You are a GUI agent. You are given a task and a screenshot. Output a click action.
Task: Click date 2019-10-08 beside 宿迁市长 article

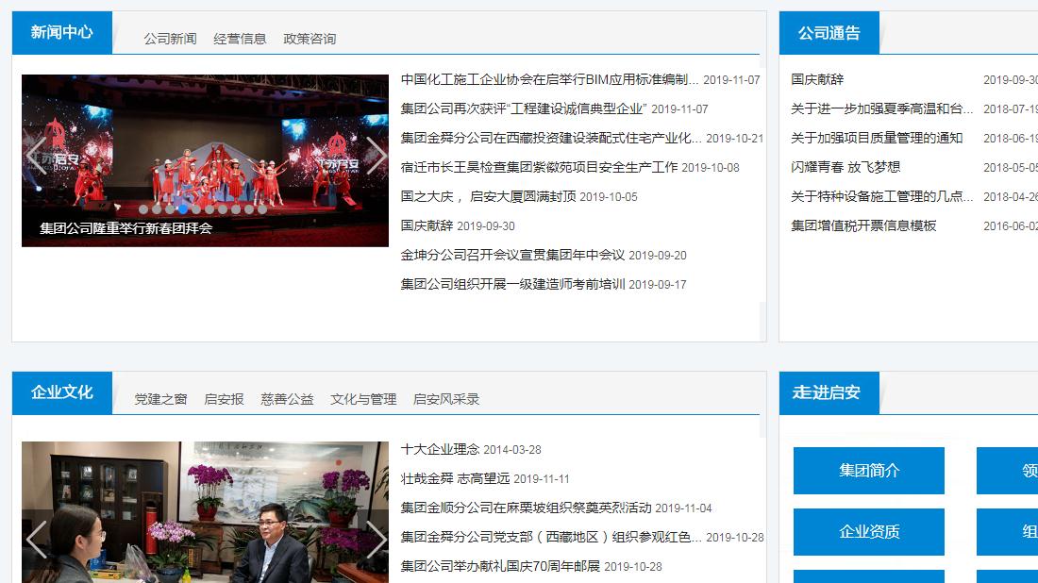[x=711, y=167]
